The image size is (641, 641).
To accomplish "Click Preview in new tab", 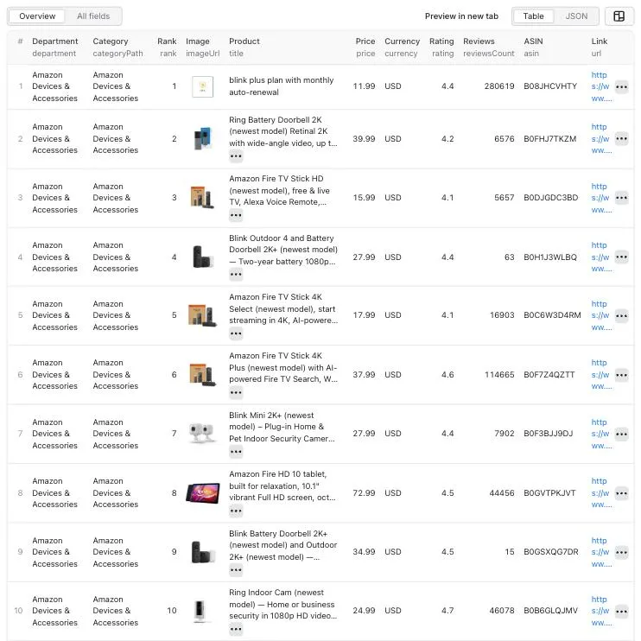I will click(x=461, y=16).
